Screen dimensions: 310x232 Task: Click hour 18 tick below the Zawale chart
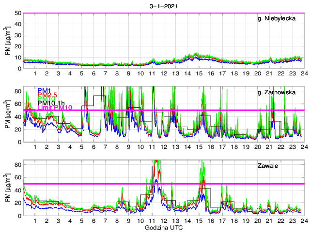(x=233, y=220)
